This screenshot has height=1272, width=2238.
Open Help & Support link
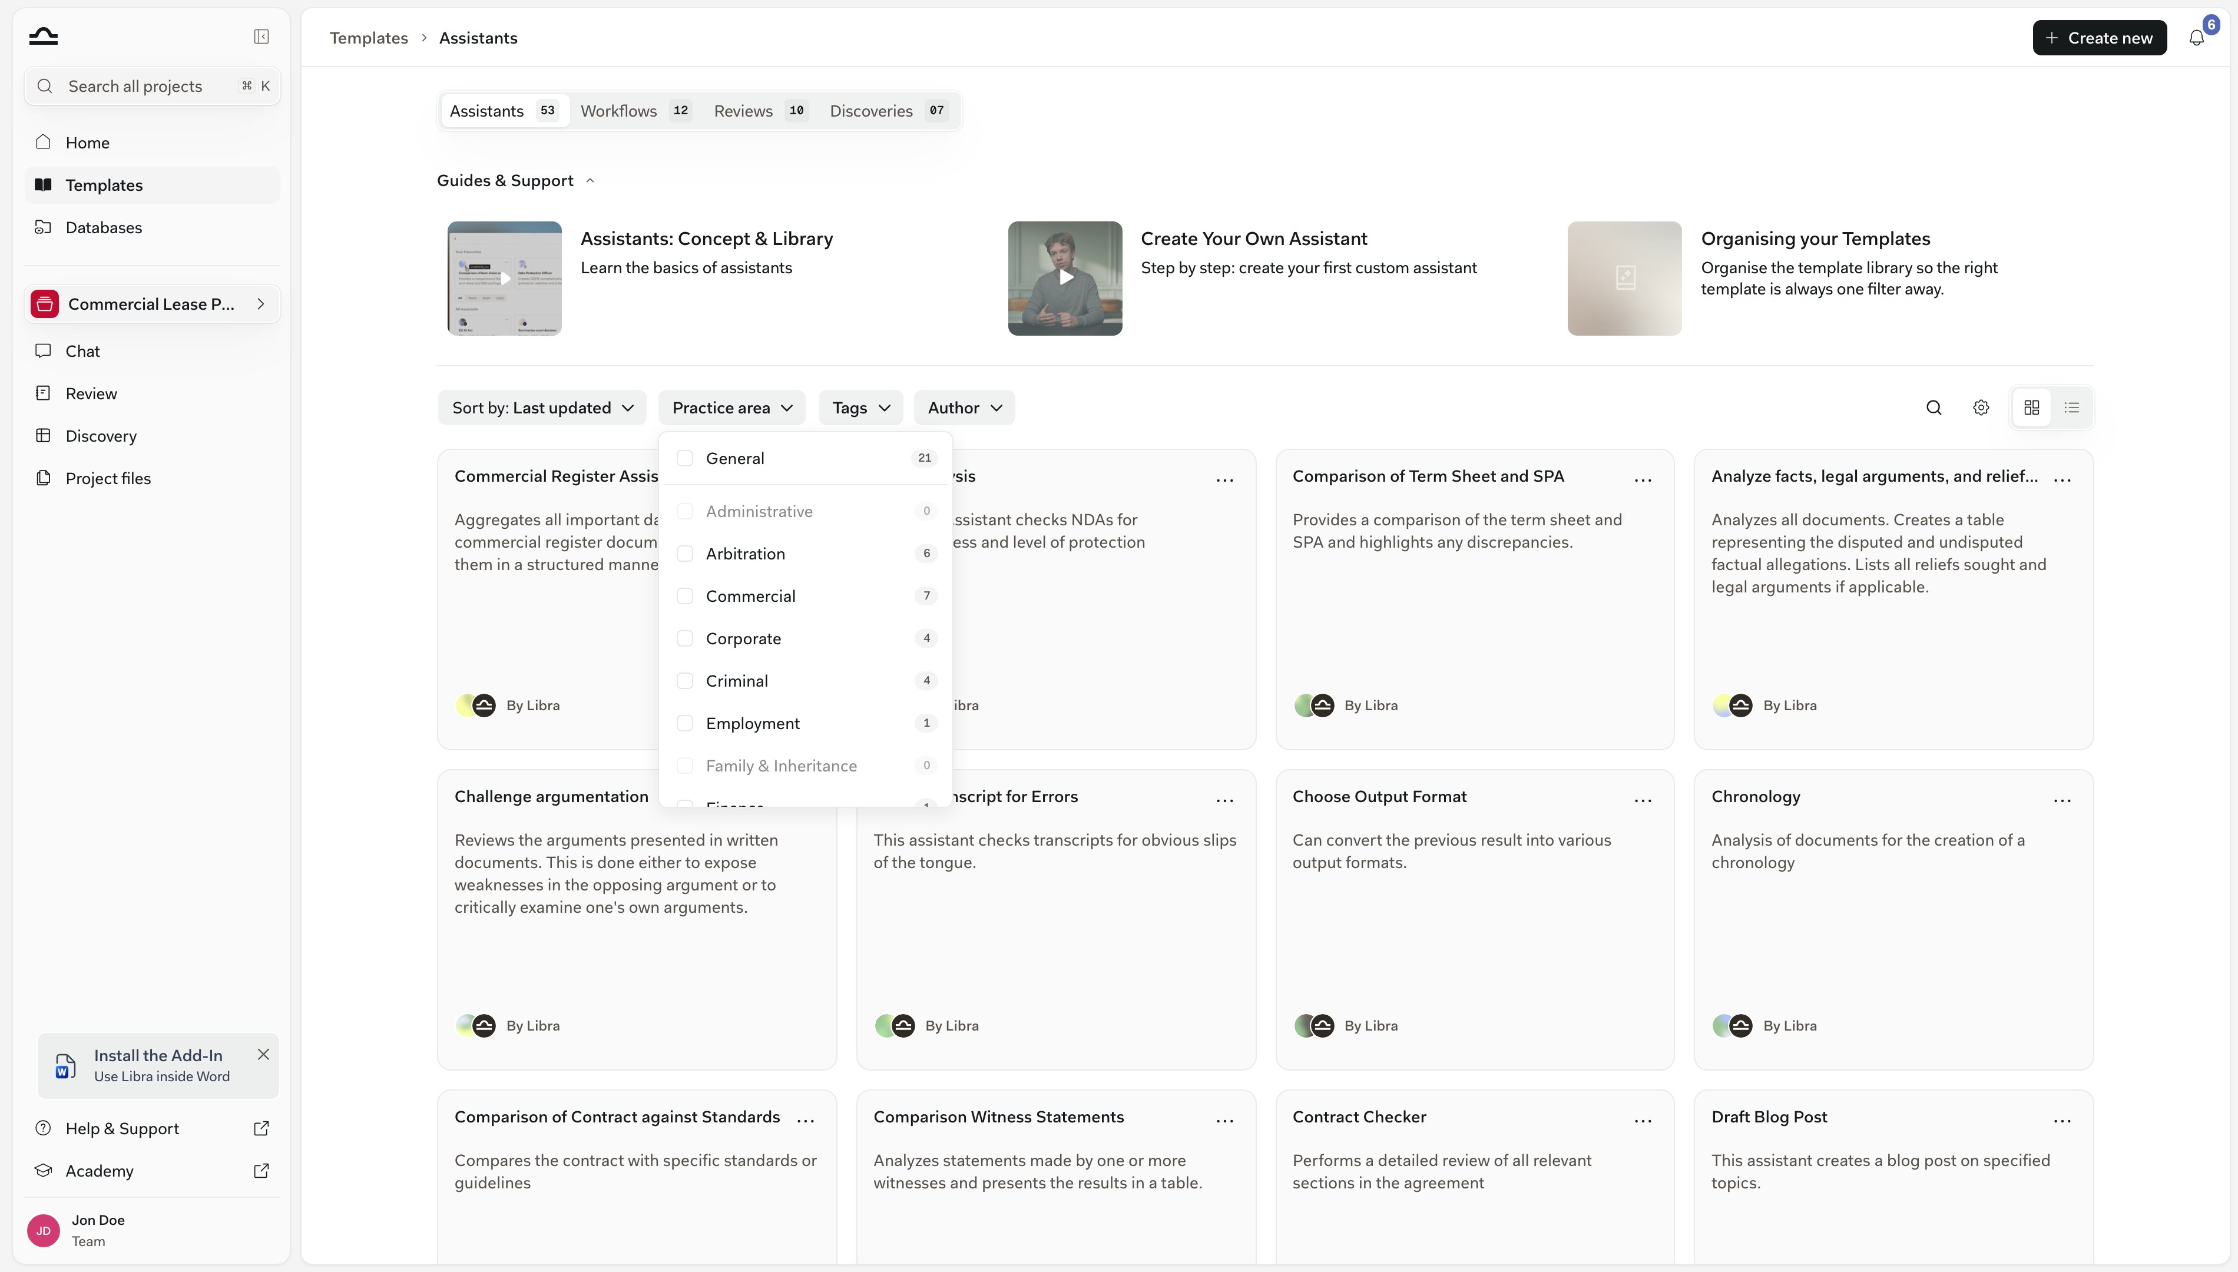click(152, 1129)
